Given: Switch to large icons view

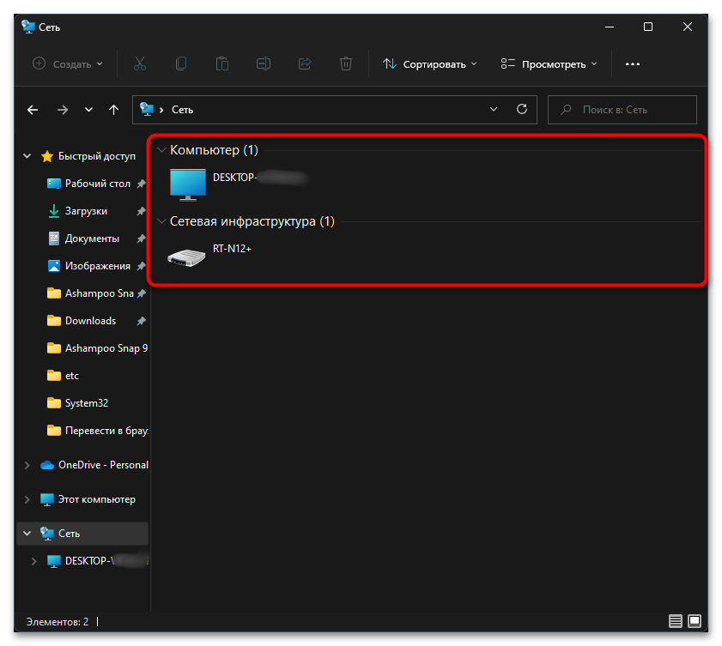Looking at the screenshot, I should pyautogui.click(x=695, y=621).
